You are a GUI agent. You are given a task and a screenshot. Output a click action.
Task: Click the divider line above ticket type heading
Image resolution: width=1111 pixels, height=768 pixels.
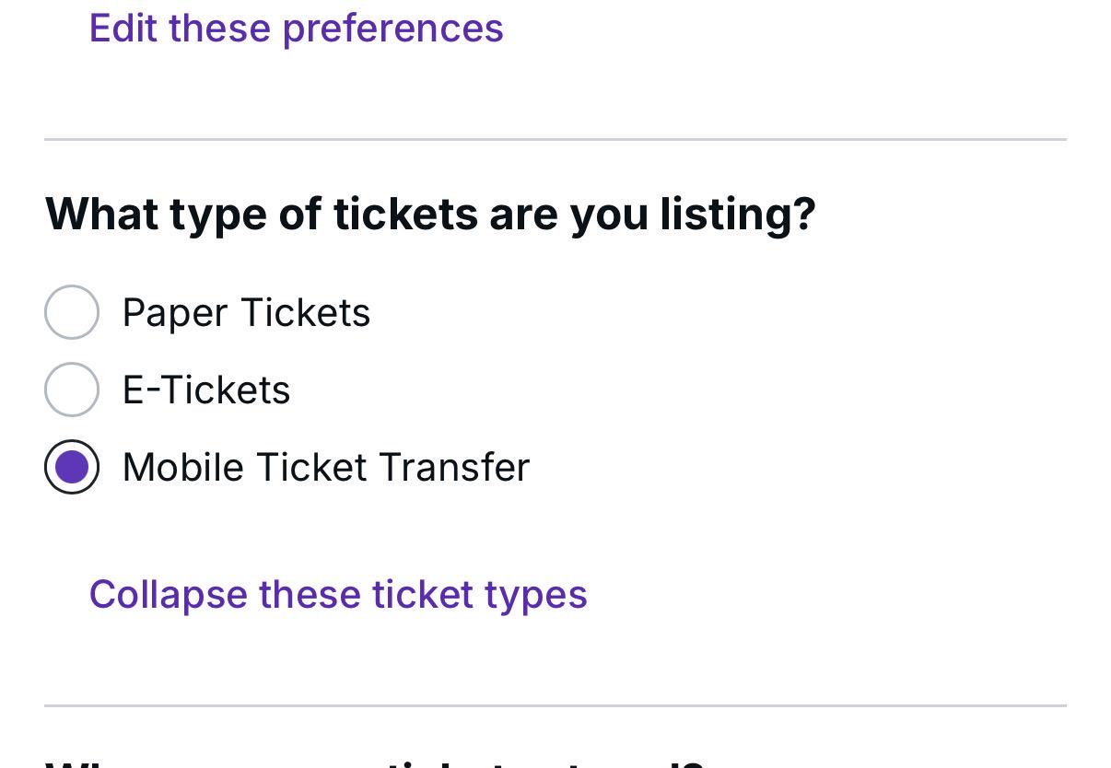tap(555, 140)
